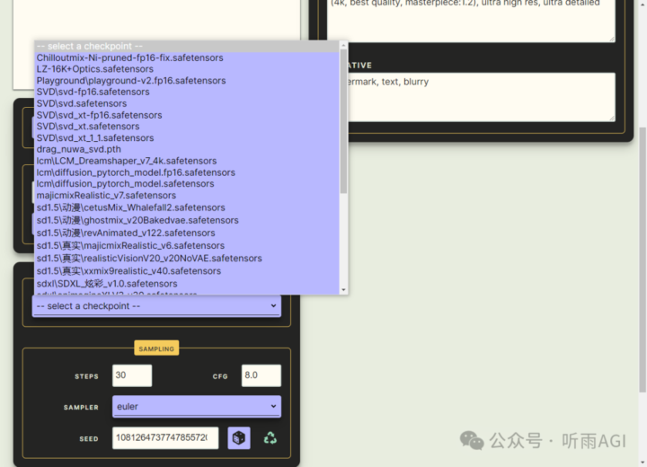Select Chilloutmix-Ni-pruned-fp16-fix.safetensors from list

pos(129,57)
